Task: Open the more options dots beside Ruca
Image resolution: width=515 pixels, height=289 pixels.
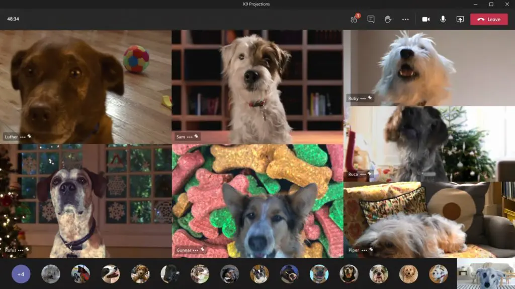Action: point(363,174)
